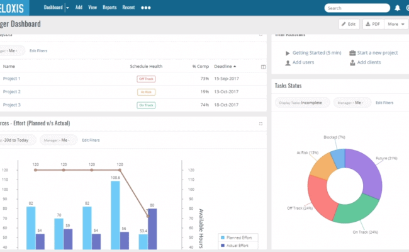This screenshot has width=409, height=252.
Task: Open Getting Started (5 min) link
Action: pos(317,53)
